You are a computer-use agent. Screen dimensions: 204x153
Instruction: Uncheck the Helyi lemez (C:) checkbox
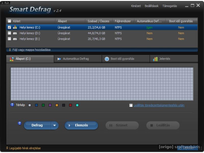pyautogui.click(x=9, y=27)
